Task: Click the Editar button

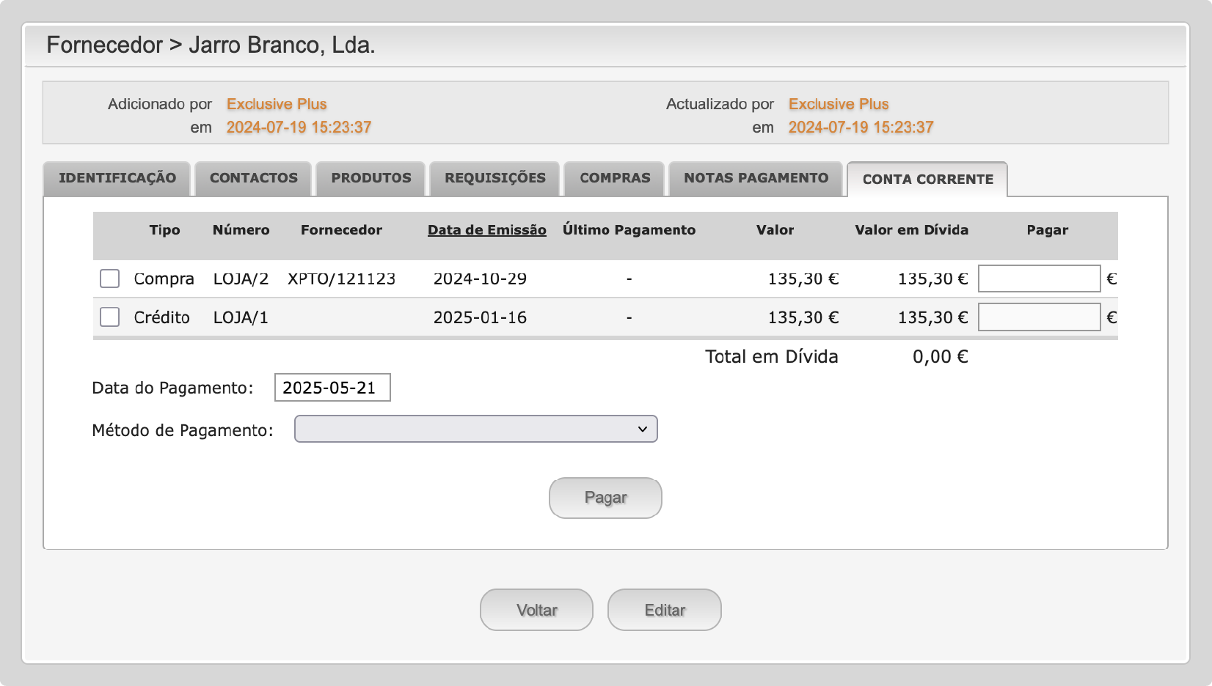Action: 665,610
